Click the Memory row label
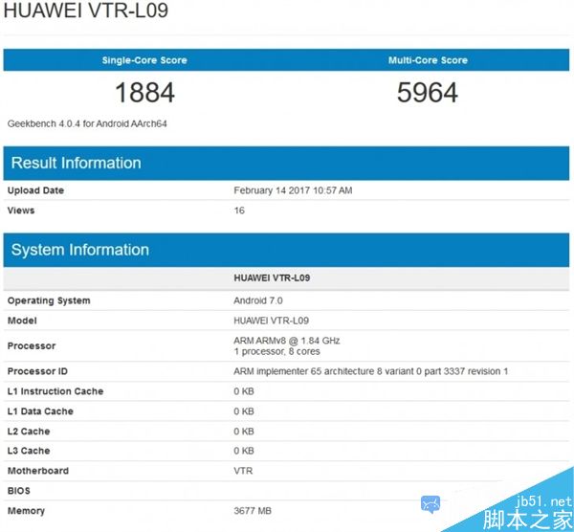Screen dimensions: 574x532 pyautogui.click(x=26, y=511)
